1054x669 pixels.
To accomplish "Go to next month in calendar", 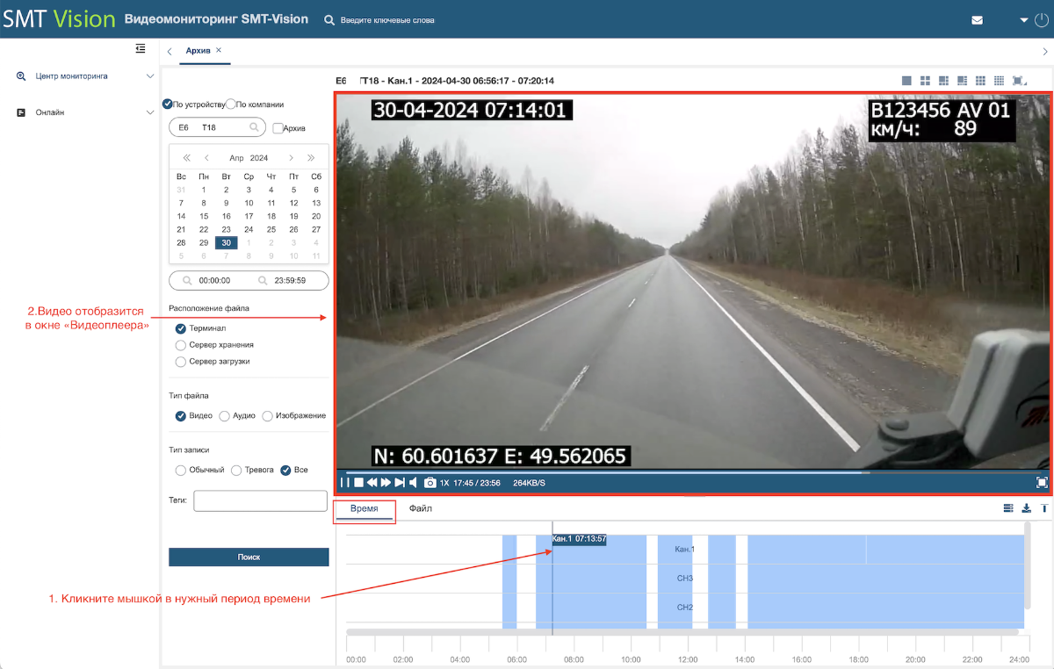I will [292, 158].
